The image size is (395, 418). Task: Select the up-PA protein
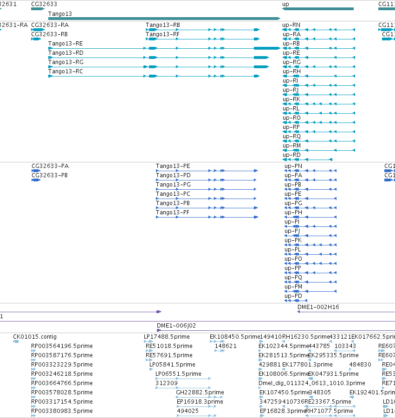pyautogui.click(x=293, y=175)
